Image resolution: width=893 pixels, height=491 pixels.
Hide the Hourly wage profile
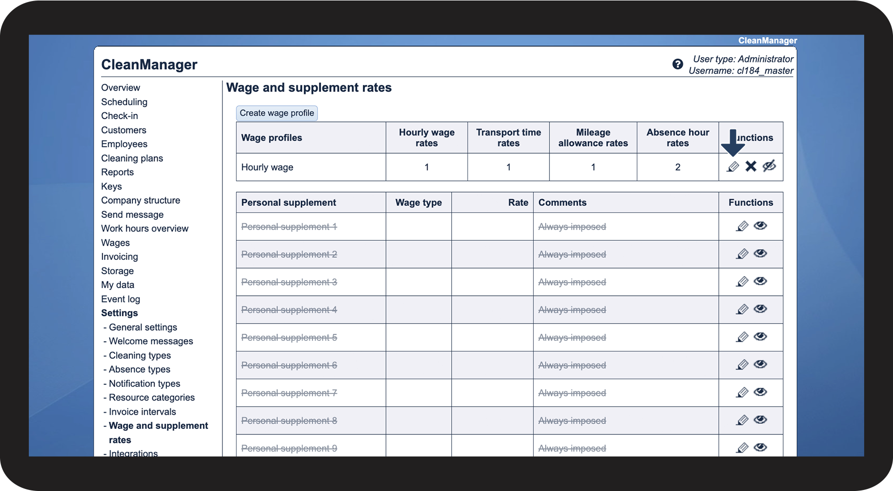pyautogui.click(x=769, y=166)
